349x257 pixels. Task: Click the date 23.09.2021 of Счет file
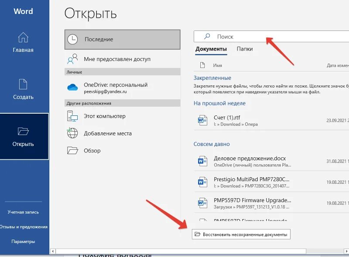[338, 121]
